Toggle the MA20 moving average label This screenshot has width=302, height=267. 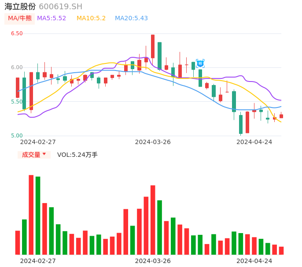click(x=131, y=19)
